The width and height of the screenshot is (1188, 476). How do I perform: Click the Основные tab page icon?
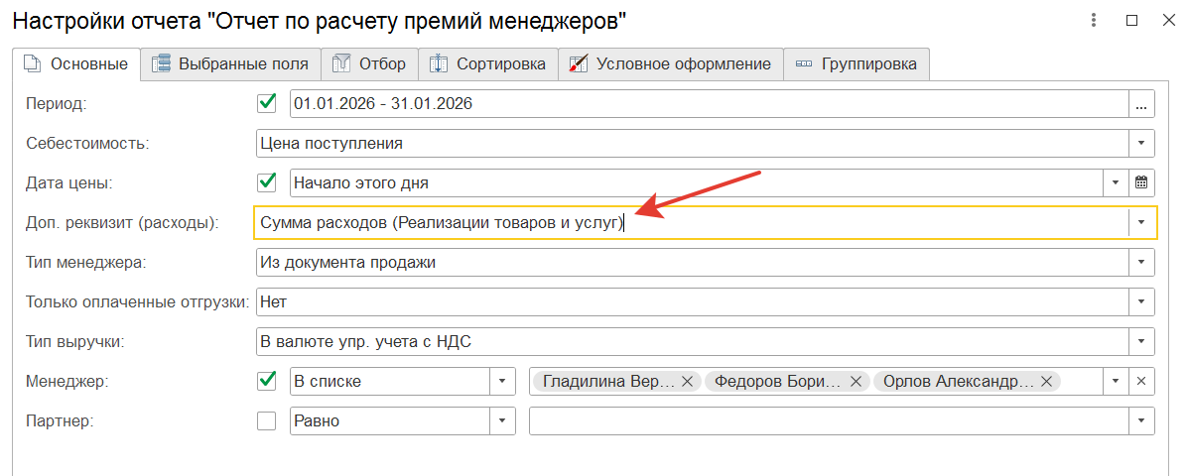click(32, 64)
